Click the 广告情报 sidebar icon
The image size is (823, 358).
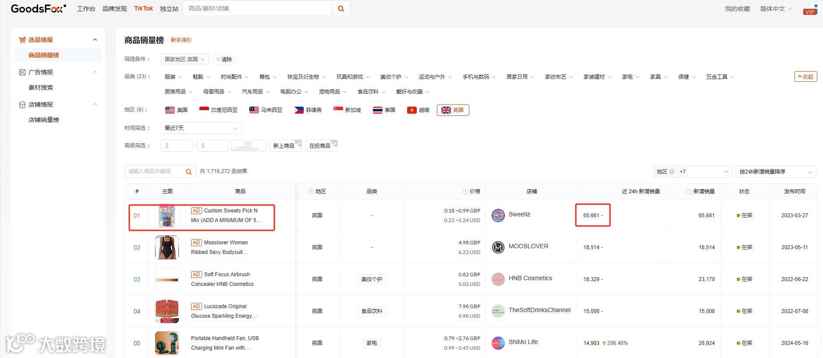(22, 72)
